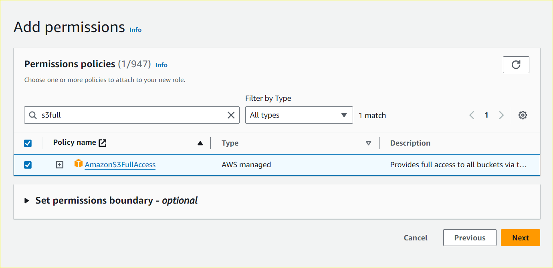Select page 1 in pagination
The width and height of the screenshot is (553, 268).
pyautogui.click(x=486, y=115)
